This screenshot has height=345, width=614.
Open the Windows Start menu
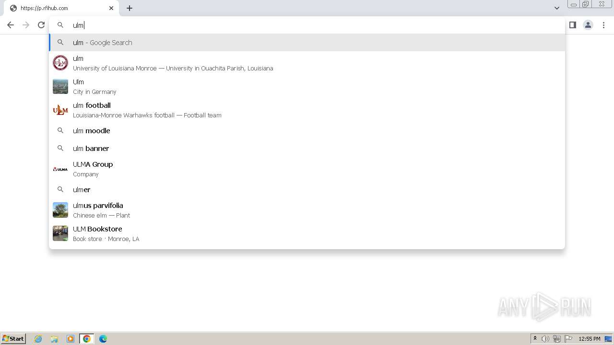pyautogui.click(x=13, y=338)
